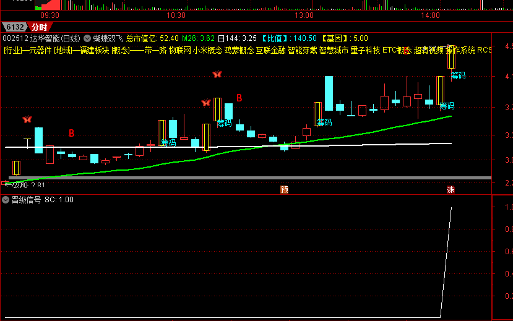Open the 智能穿戴 concept tag
513x321 pixels.
303,50
